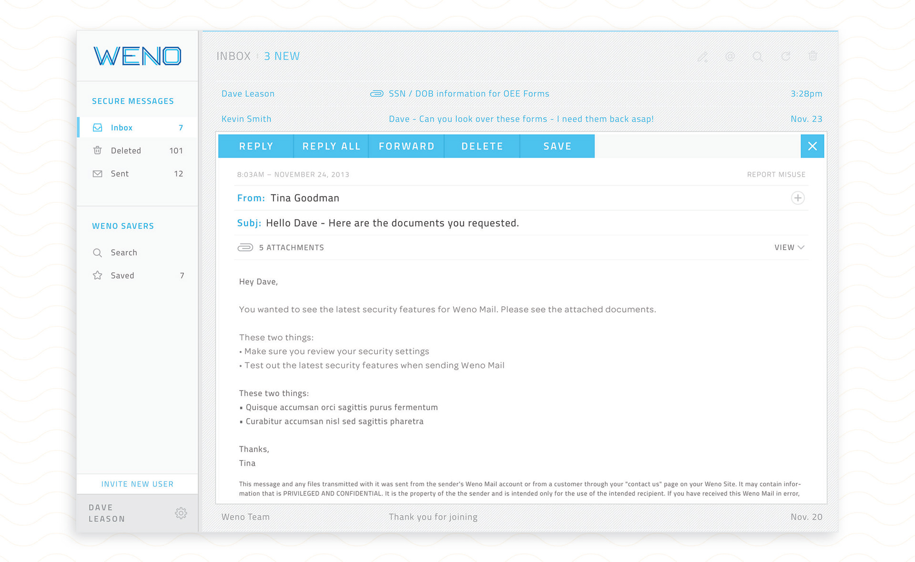Click the Saved star icon in the sidebar
Image resolution: width=915 pixels, height=562 pixels.
coord(97,275)
